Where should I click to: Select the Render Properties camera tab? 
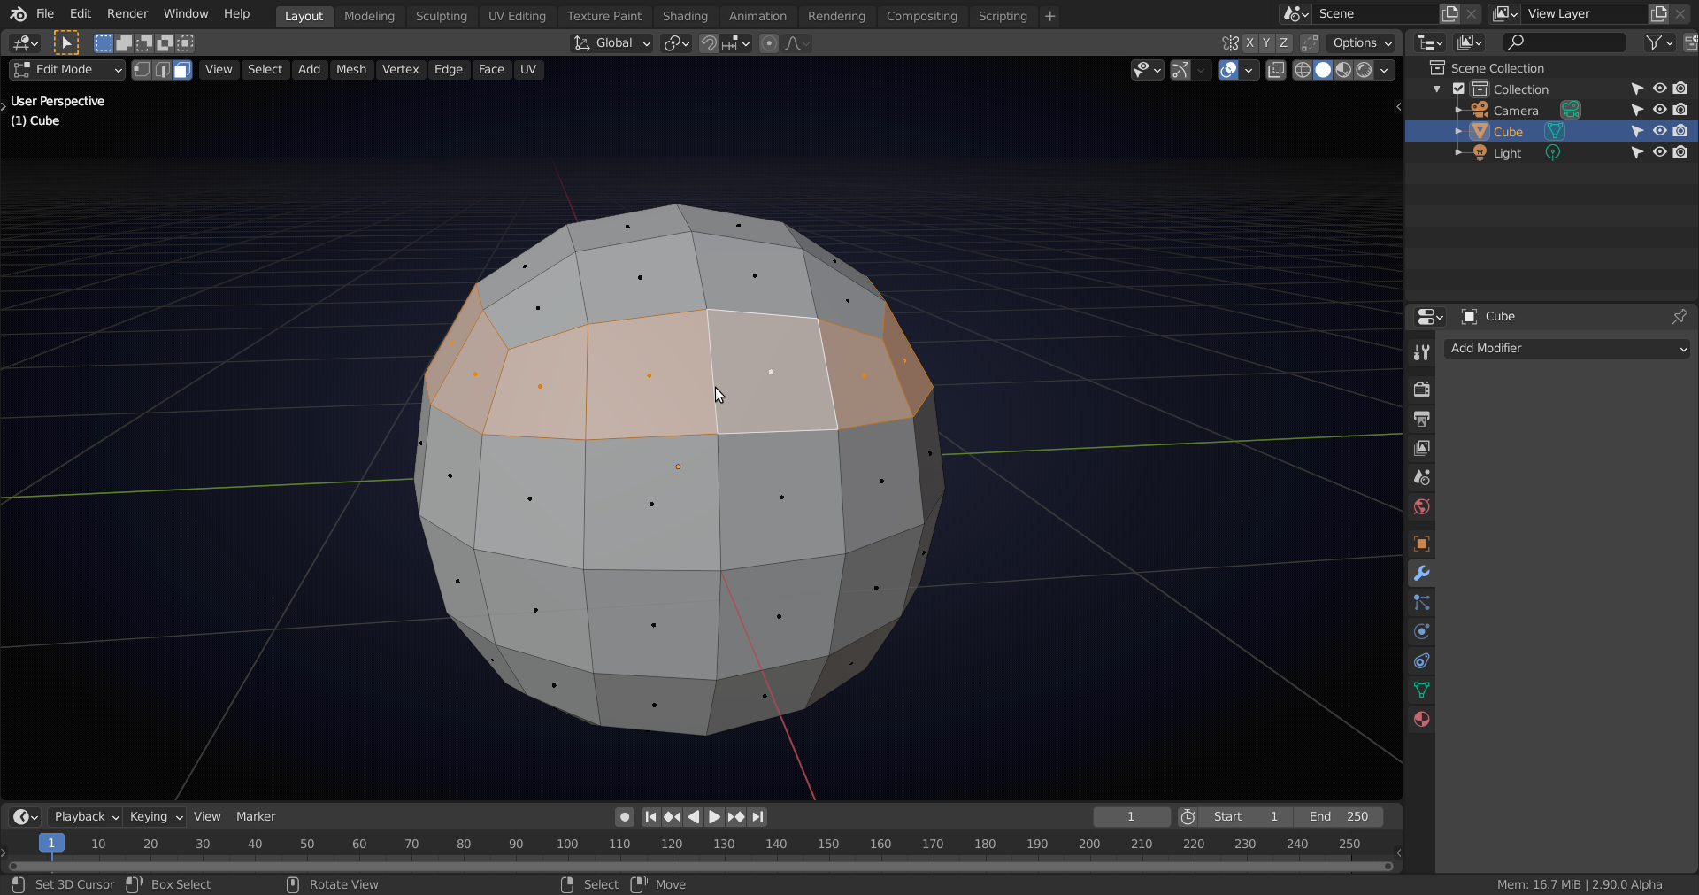coord(1422,389)
